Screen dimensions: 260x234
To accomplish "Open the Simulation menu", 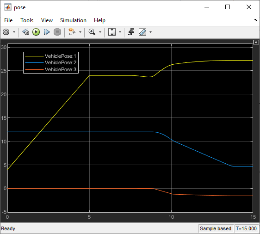I will (x=73, y=20).
